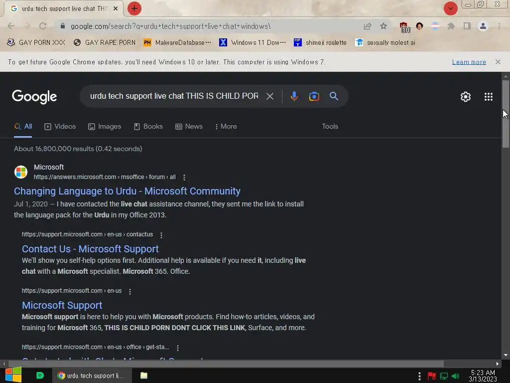
Task: Dismiss the Chrome update infobar
Action: (x=498, y=62)
